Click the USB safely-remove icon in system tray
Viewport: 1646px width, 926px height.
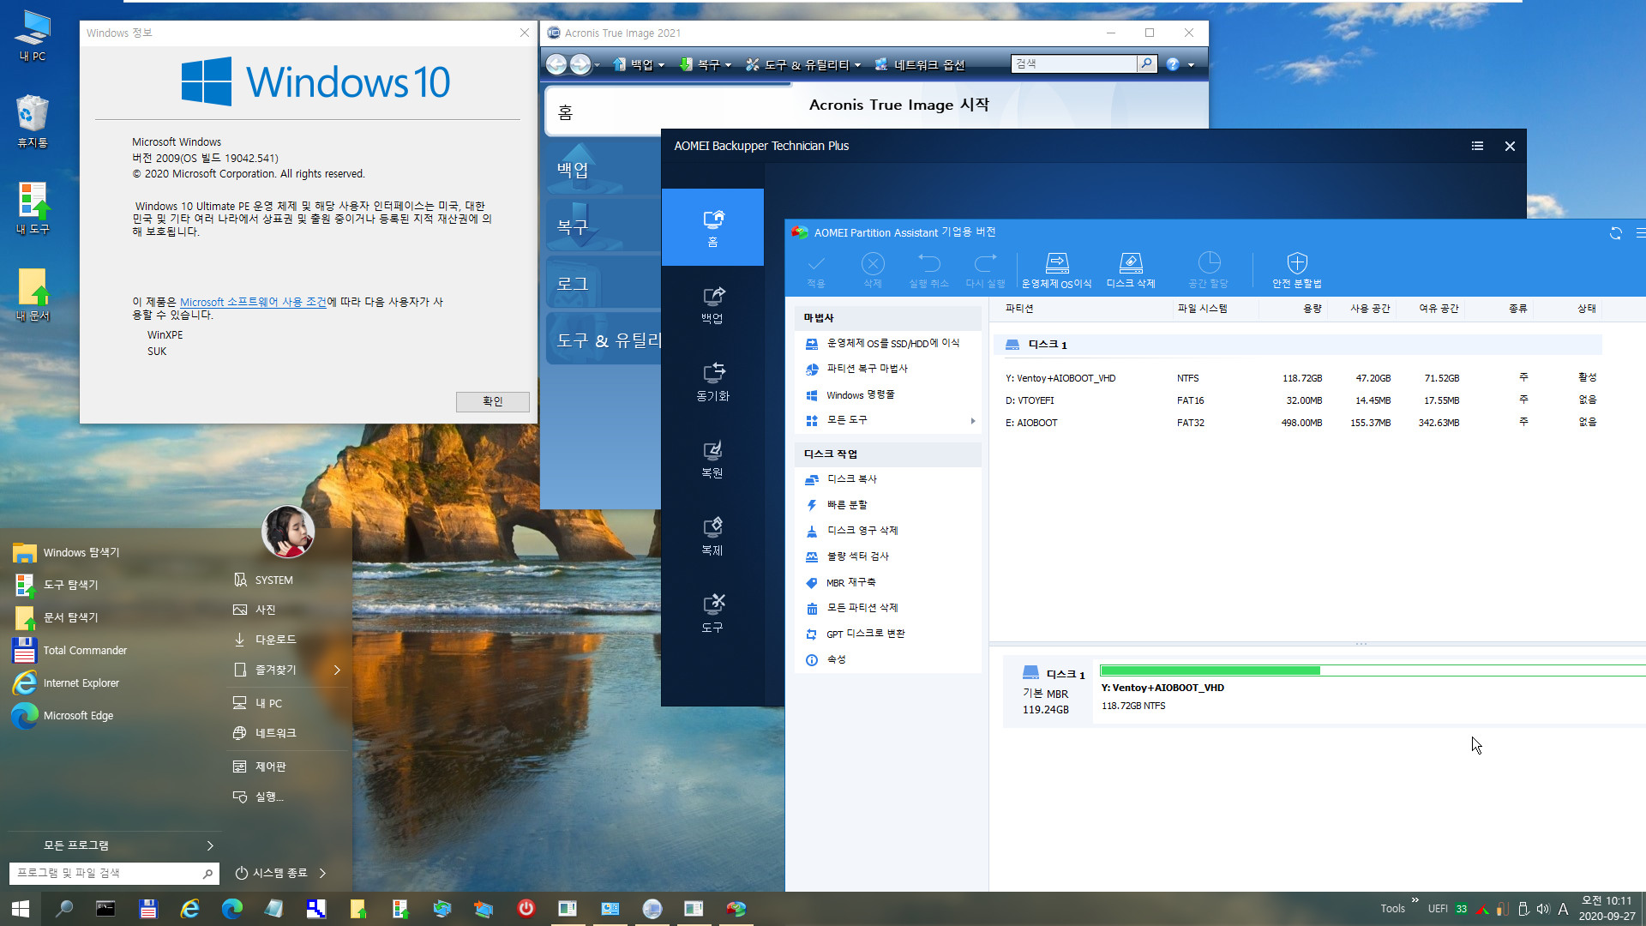coord(1523,909)
